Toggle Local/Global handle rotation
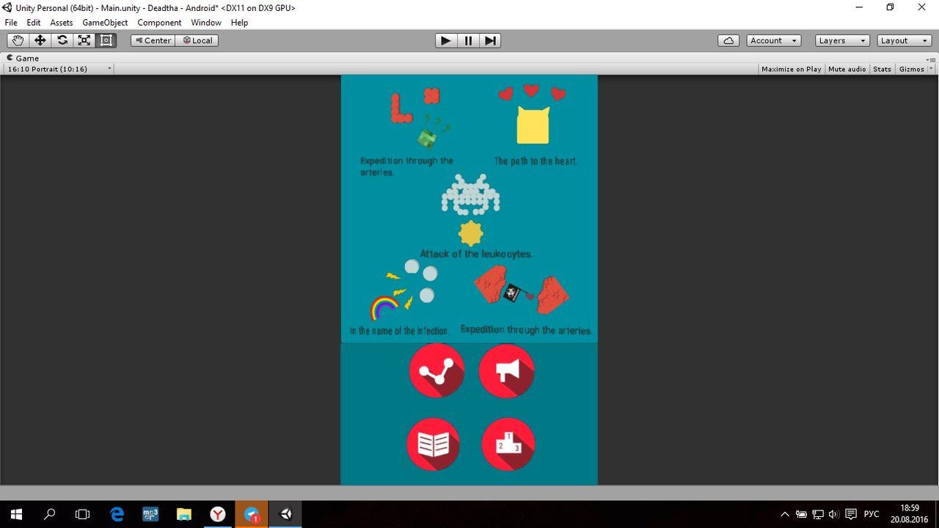 197,40
